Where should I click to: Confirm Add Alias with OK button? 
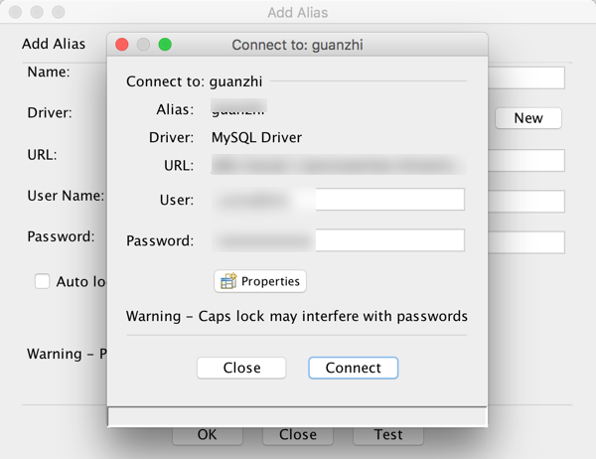click(x=207, y=435)
